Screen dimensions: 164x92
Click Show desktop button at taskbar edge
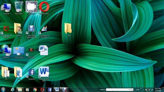tap(163, 90)
